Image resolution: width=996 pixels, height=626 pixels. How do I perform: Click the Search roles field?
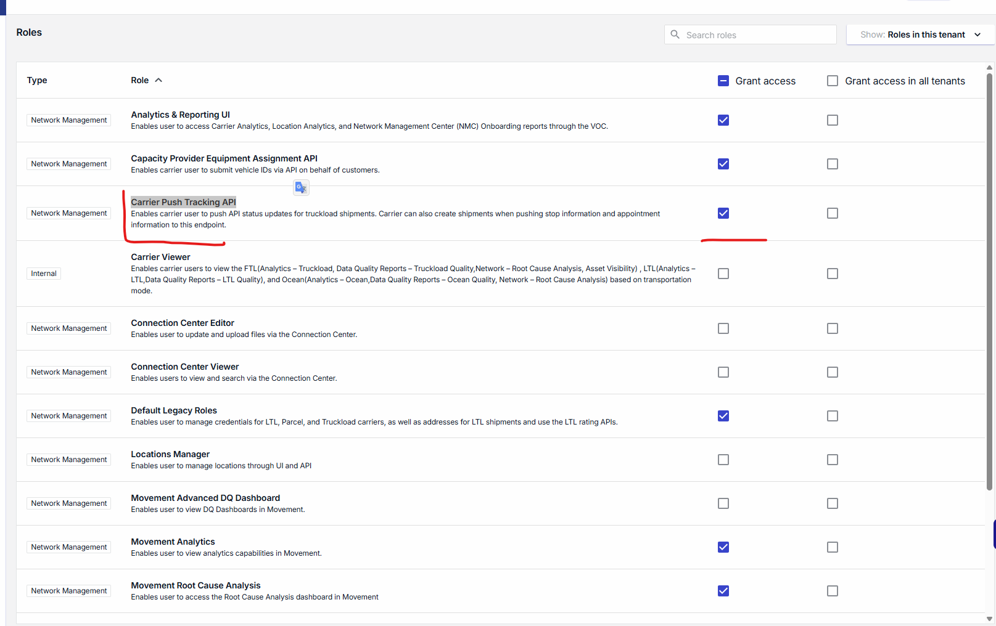[x=751, y=35]
